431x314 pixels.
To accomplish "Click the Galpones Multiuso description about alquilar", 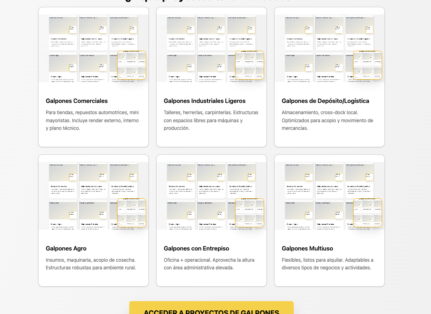I will coord(327,264).
